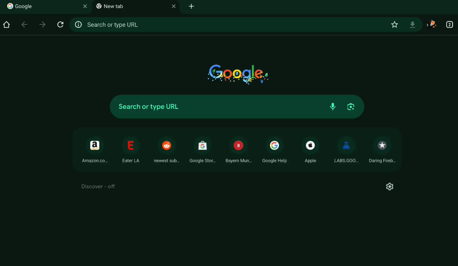
Task: Go to the home page icon
Action: coord(6,25)
